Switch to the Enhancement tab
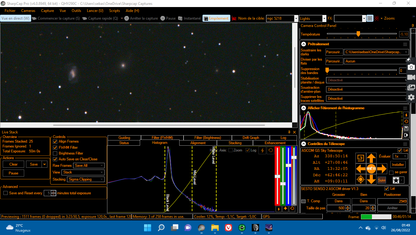The height and width of the screenshot is (235, 416). (x=275, y=143)
